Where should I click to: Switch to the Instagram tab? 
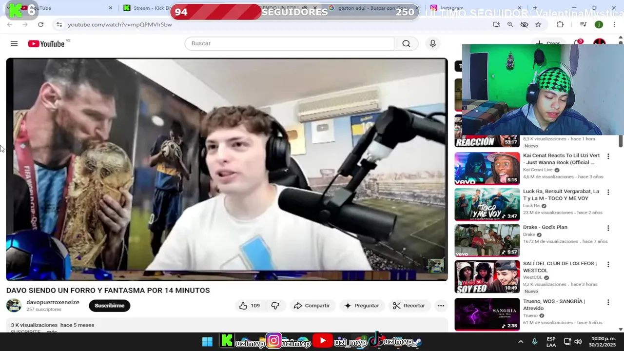point(473,8)
